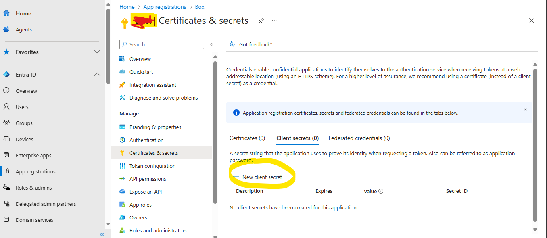Navigate to App registrations breadcrumb
The image size is (547, 238).
click(x=165, y=7)
